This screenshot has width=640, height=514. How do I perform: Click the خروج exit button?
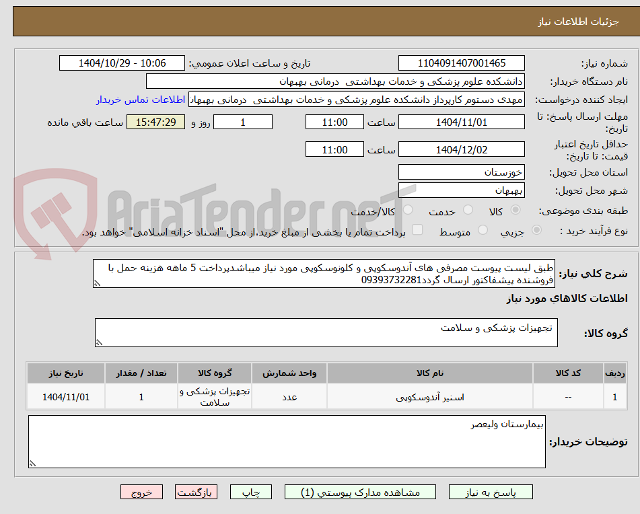coord(141,492)
